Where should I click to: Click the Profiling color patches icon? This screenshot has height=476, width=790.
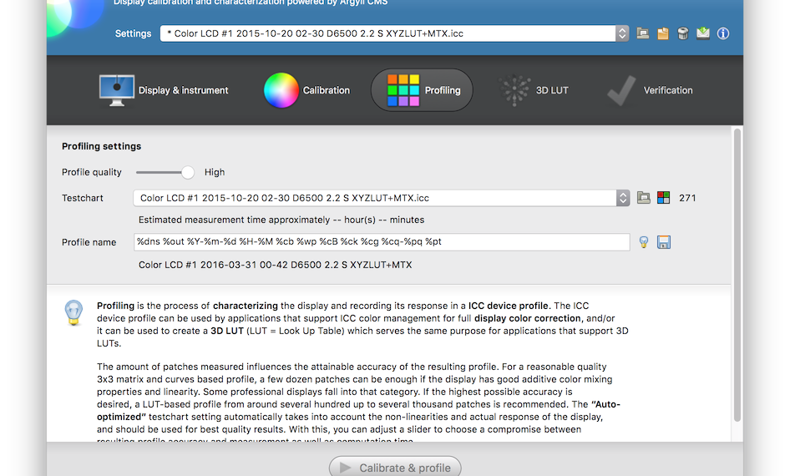(x=403, y=90)
